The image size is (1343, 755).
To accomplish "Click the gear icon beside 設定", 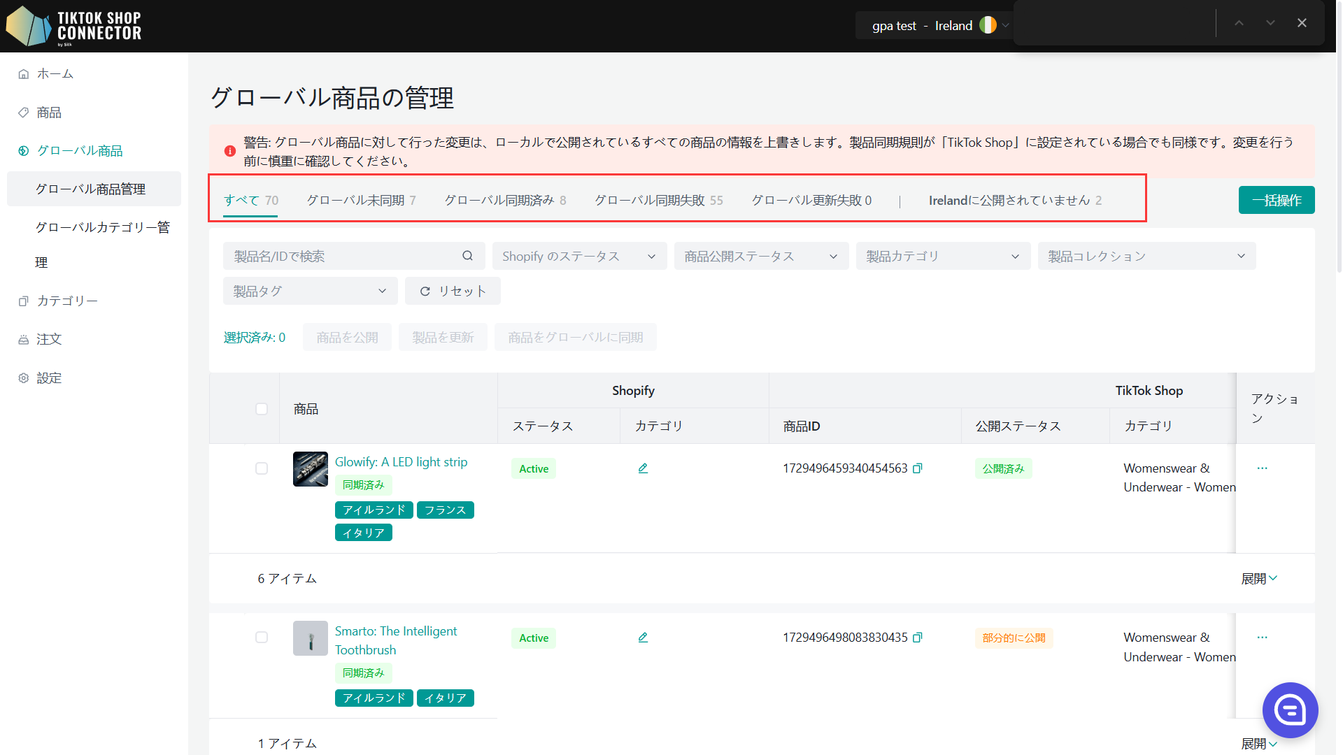I will tap(24, 378).
